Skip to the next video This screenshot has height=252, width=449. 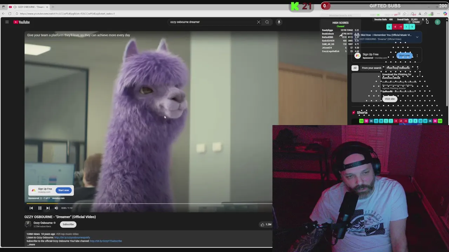48,208
